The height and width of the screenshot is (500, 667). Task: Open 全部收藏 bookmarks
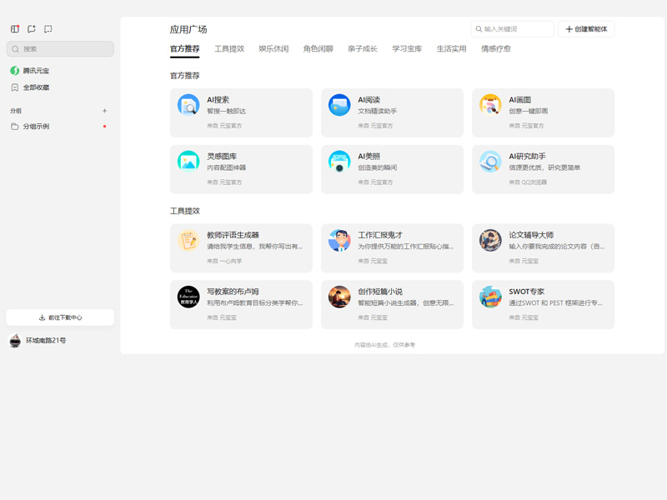[36, 87]
